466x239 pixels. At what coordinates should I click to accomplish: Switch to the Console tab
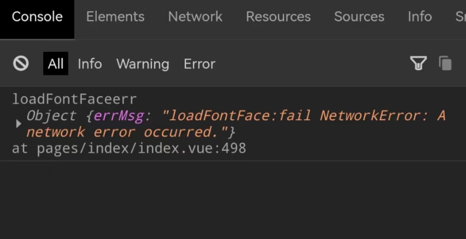click(x=37, y=17)
